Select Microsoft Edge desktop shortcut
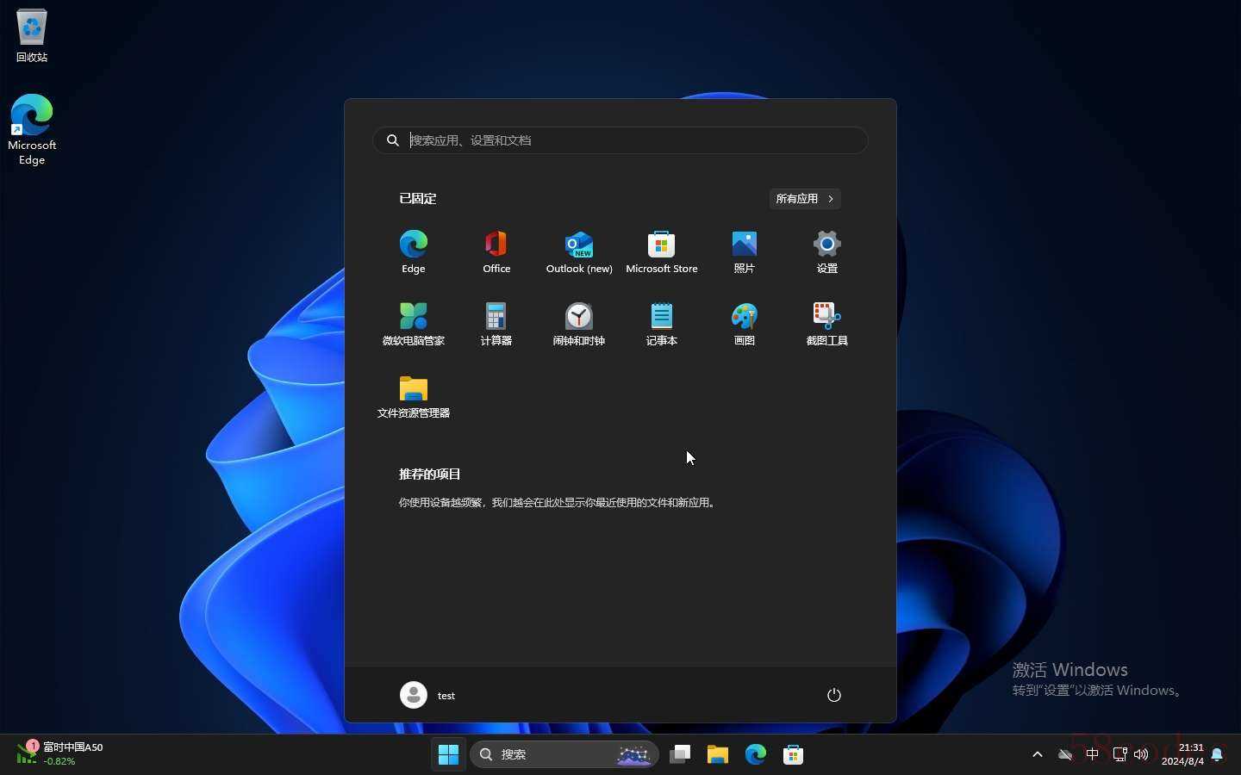 pyautogui.click(x=32, y=130)
